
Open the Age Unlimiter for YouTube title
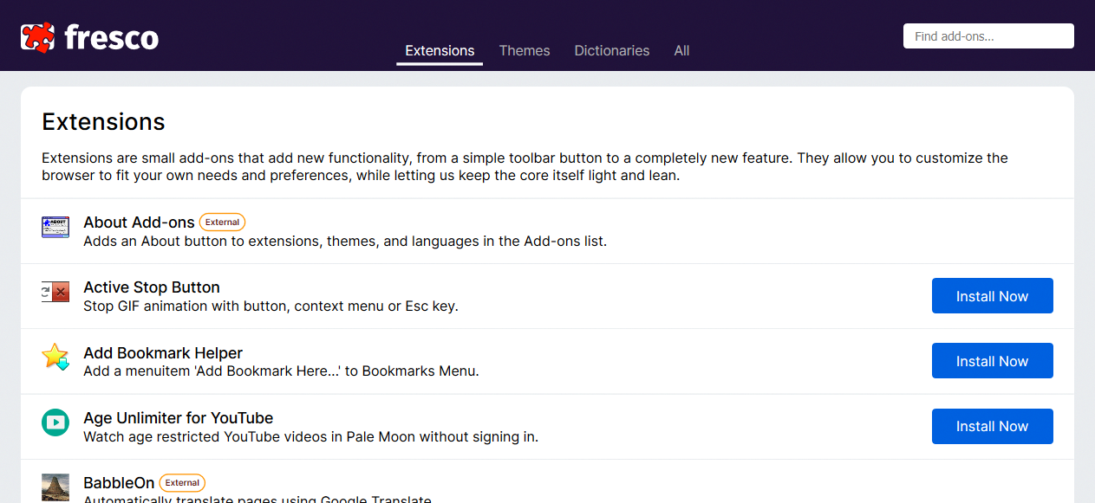178,418
